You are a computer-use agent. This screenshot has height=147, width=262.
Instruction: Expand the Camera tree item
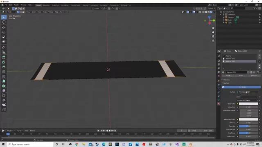(x=224, y=17)
